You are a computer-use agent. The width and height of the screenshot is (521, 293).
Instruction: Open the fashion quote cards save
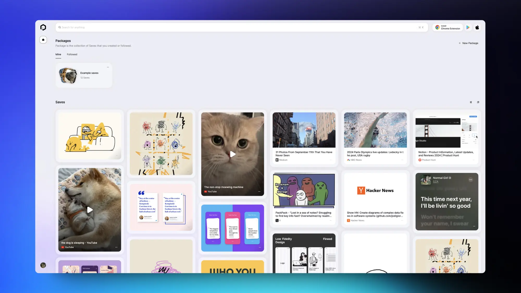(x=161, y=207)
